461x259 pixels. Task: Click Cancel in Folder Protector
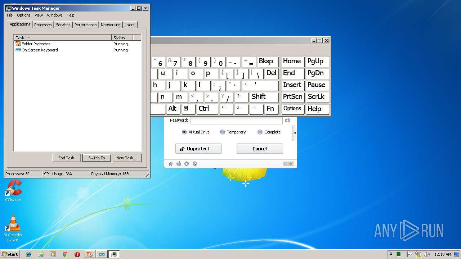(x=260, y=149)
